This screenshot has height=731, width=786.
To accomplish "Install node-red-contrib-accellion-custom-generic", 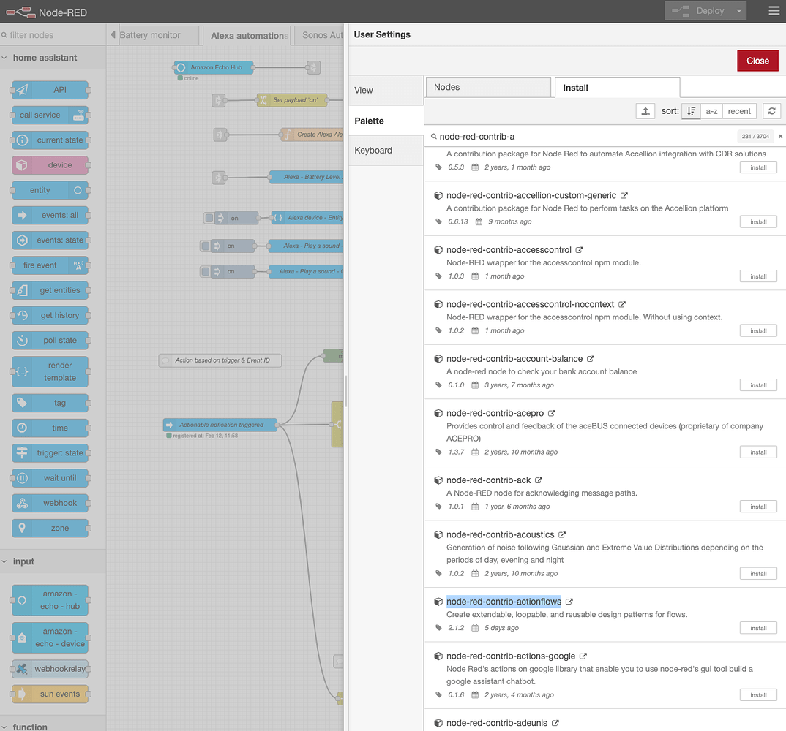I will pyautogui.click(x=758, y=221).
